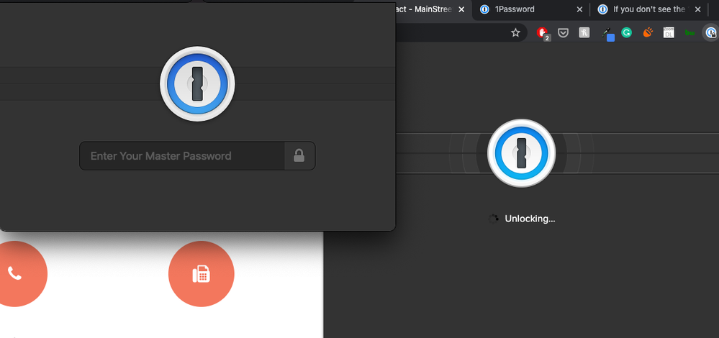Click the orange fax circle button
Viewport: 719px width, 338px height.
click(x=201, y=274)
